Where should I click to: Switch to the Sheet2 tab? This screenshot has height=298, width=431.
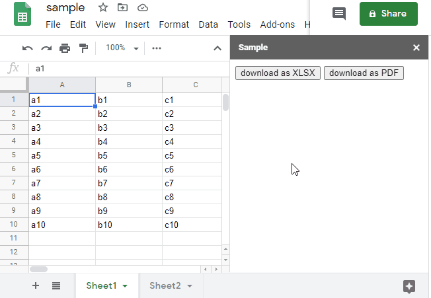click(x=165, y=285)
